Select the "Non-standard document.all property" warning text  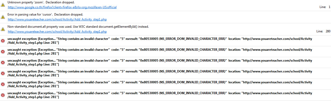coord(78,27)
